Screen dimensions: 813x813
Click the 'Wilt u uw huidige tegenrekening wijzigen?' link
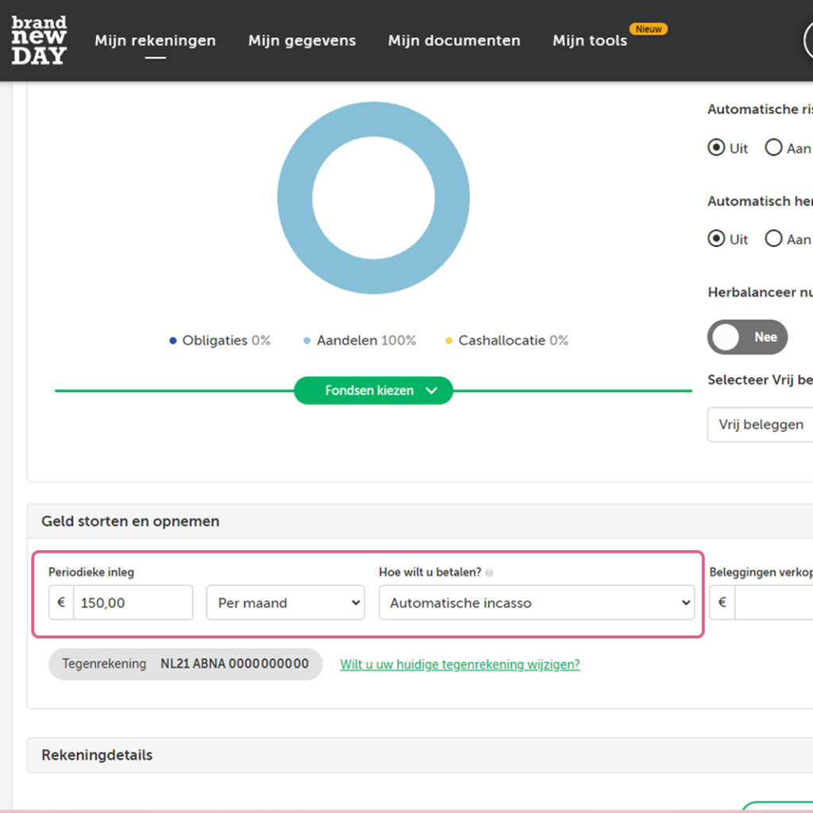pos(460,665)
